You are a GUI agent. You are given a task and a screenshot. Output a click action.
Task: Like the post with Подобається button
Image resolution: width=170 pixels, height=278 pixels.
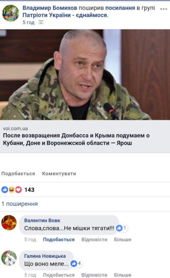click(18, 173)
